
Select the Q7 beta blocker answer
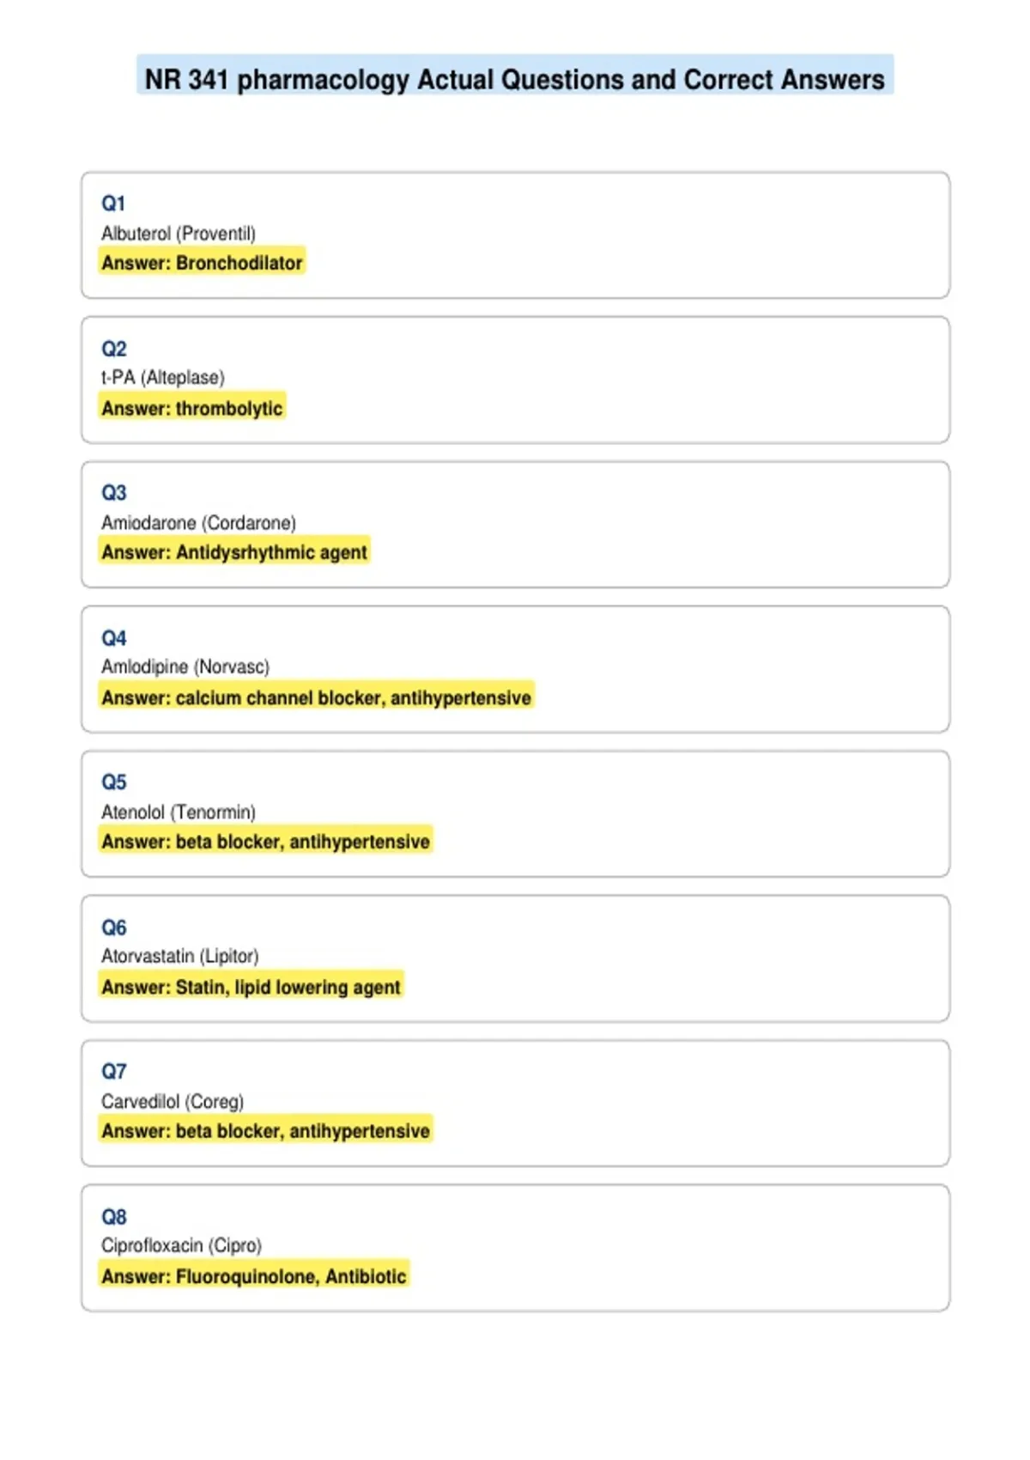[265, 1131]
